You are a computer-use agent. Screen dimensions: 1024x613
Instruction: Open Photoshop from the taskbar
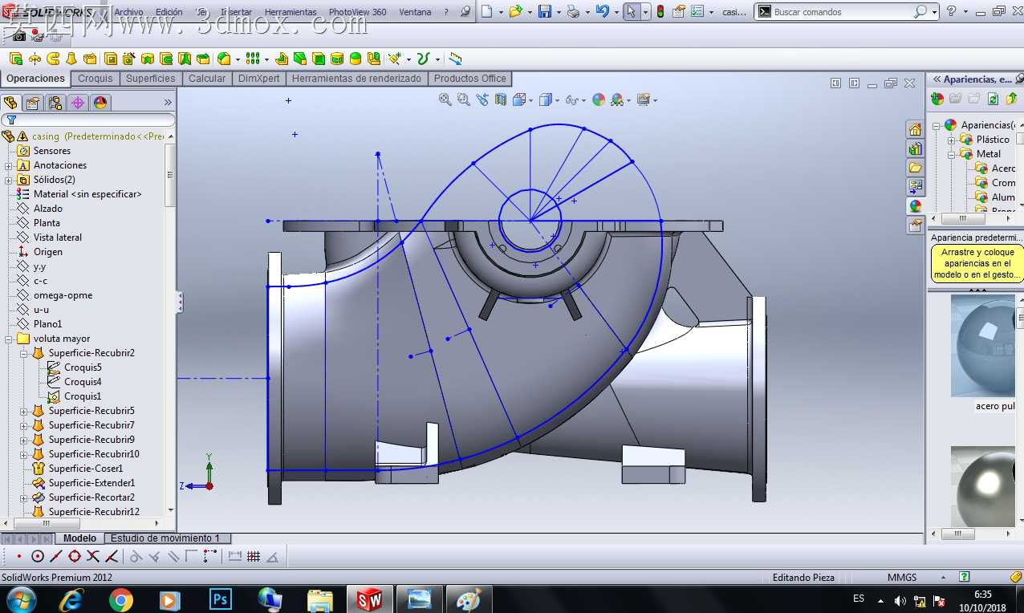click(x=220, y=599)
